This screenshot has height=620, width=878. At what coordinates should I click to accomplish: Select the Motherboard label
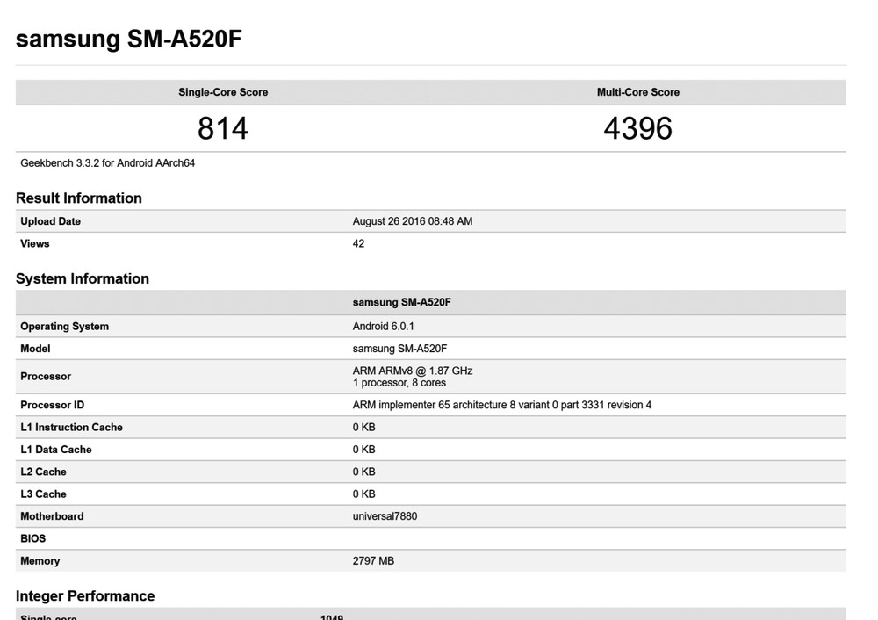52,516
